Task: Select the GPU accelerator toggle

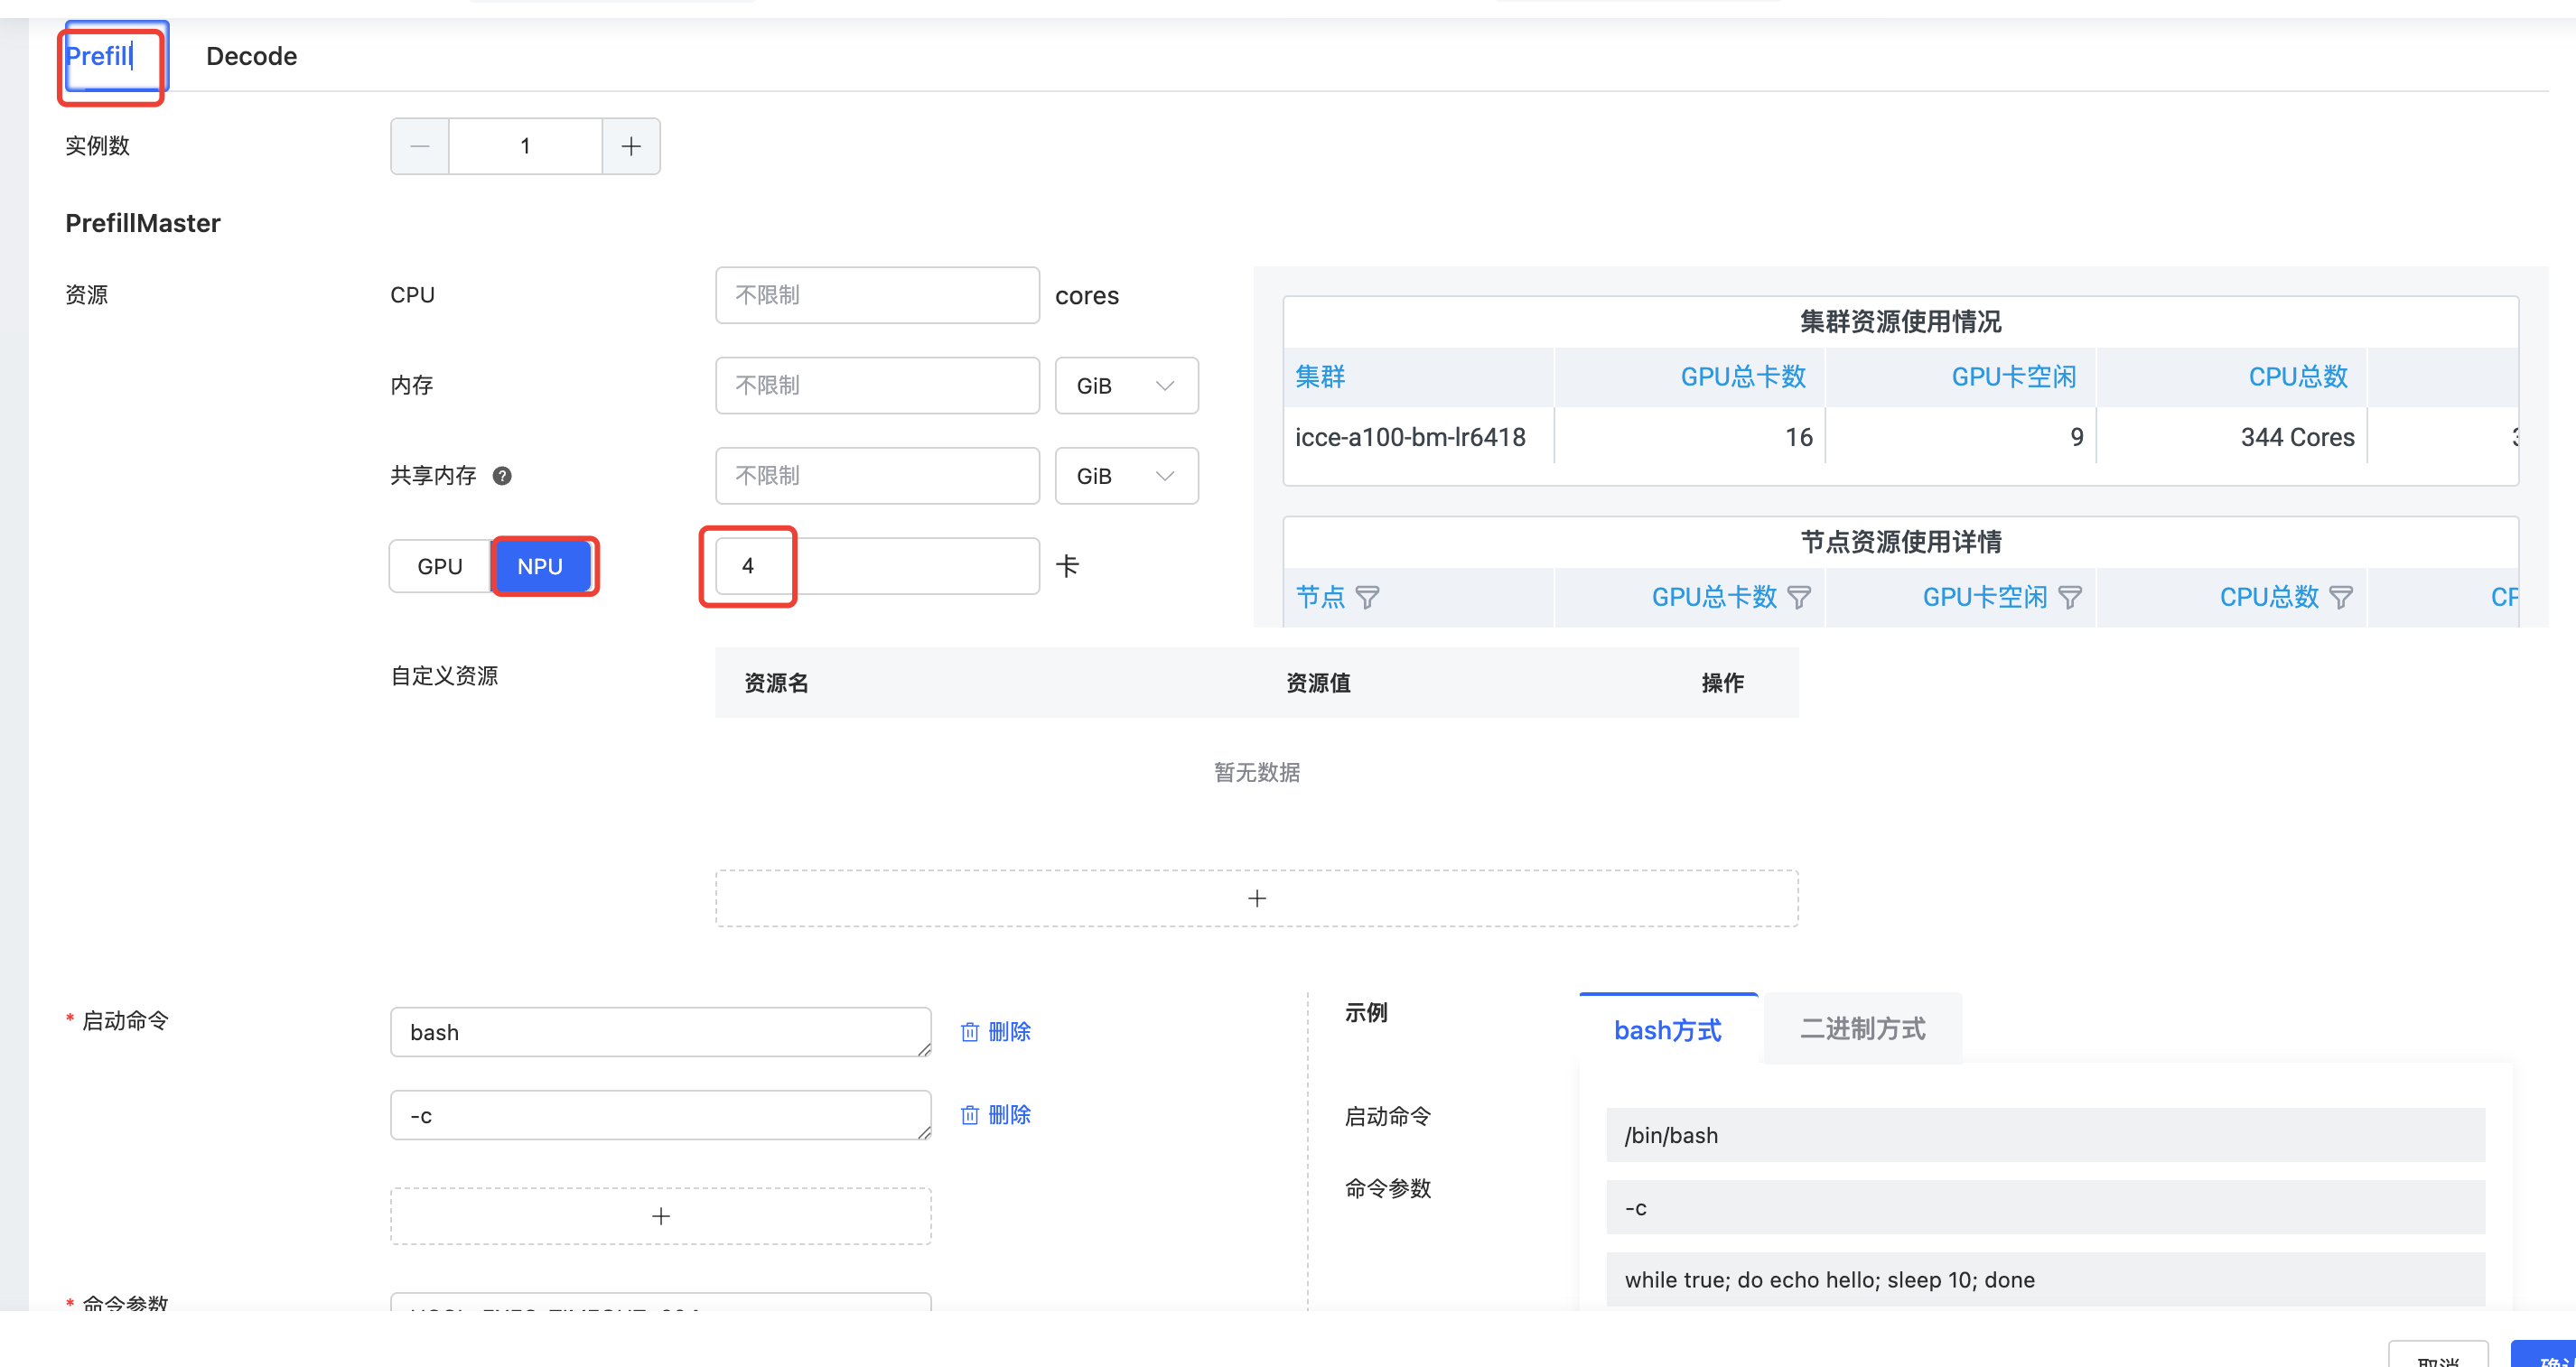Action: click(x=440, y=566)
